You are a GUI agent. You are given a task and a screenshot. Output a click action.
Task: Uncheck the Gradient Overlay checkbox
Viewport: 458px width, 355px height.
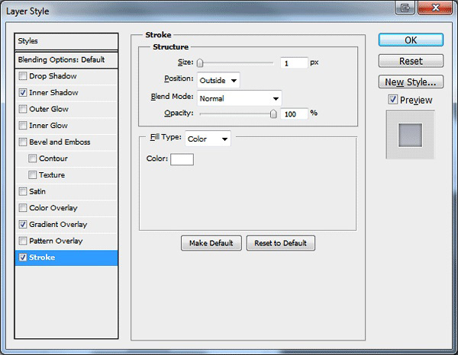click(22, 225)
